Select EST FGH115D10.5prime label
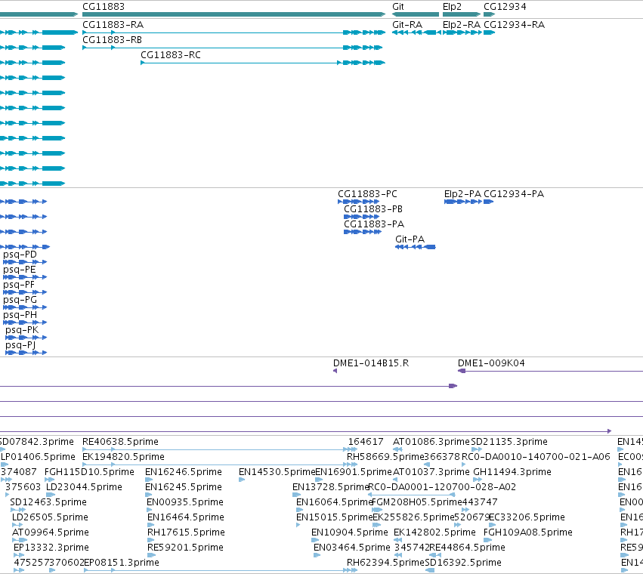The image size is (643, 574). click(89, 472)
